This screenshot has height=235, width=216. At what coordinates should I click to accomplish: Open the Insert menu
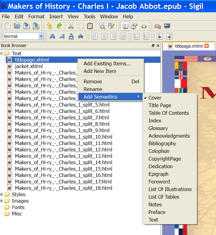(x=56, y=16)
